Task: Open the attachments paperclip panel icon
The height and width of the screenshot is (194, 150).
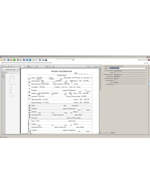Action: click(3, 73)
